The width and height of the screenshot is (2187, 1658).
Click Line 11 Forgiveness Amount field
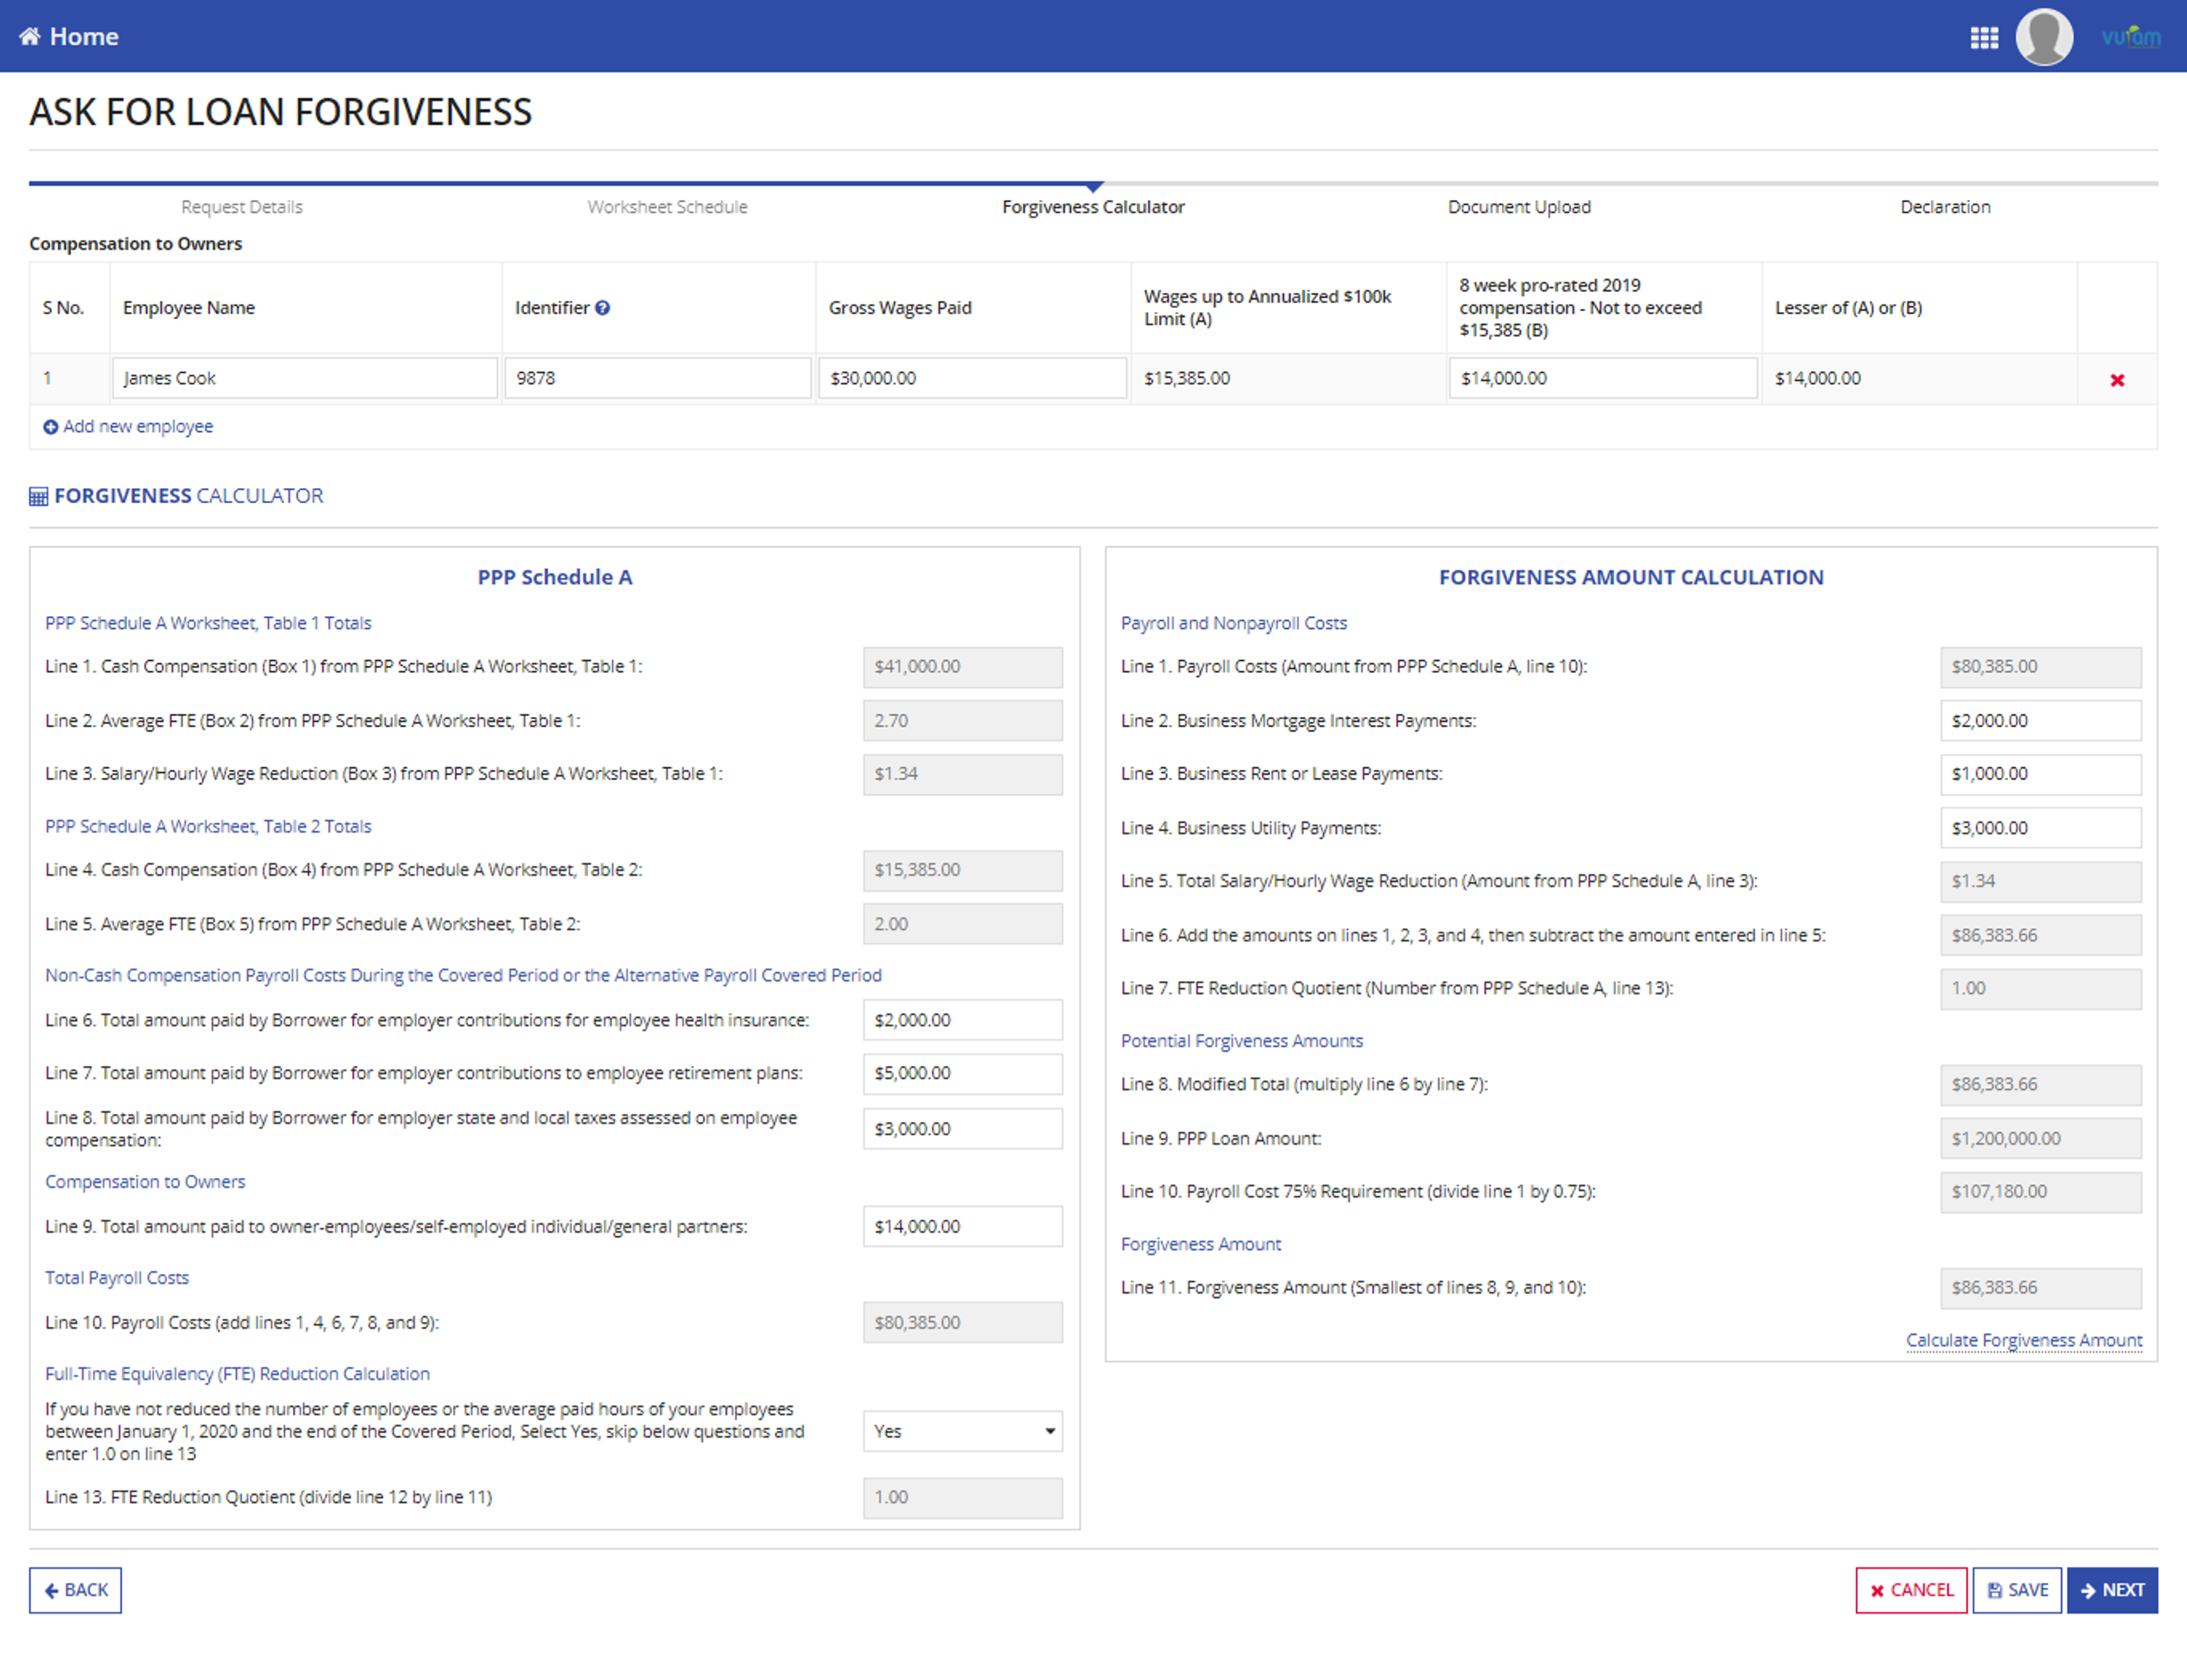(x=2041, y=1287)
